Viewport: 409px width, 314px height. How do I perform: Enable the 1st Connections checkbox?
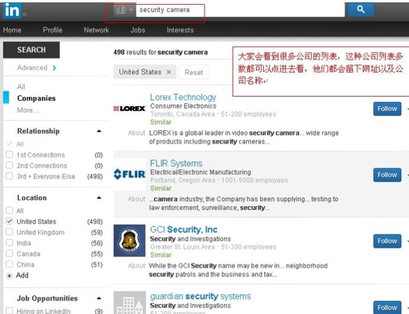coord(9,155)
